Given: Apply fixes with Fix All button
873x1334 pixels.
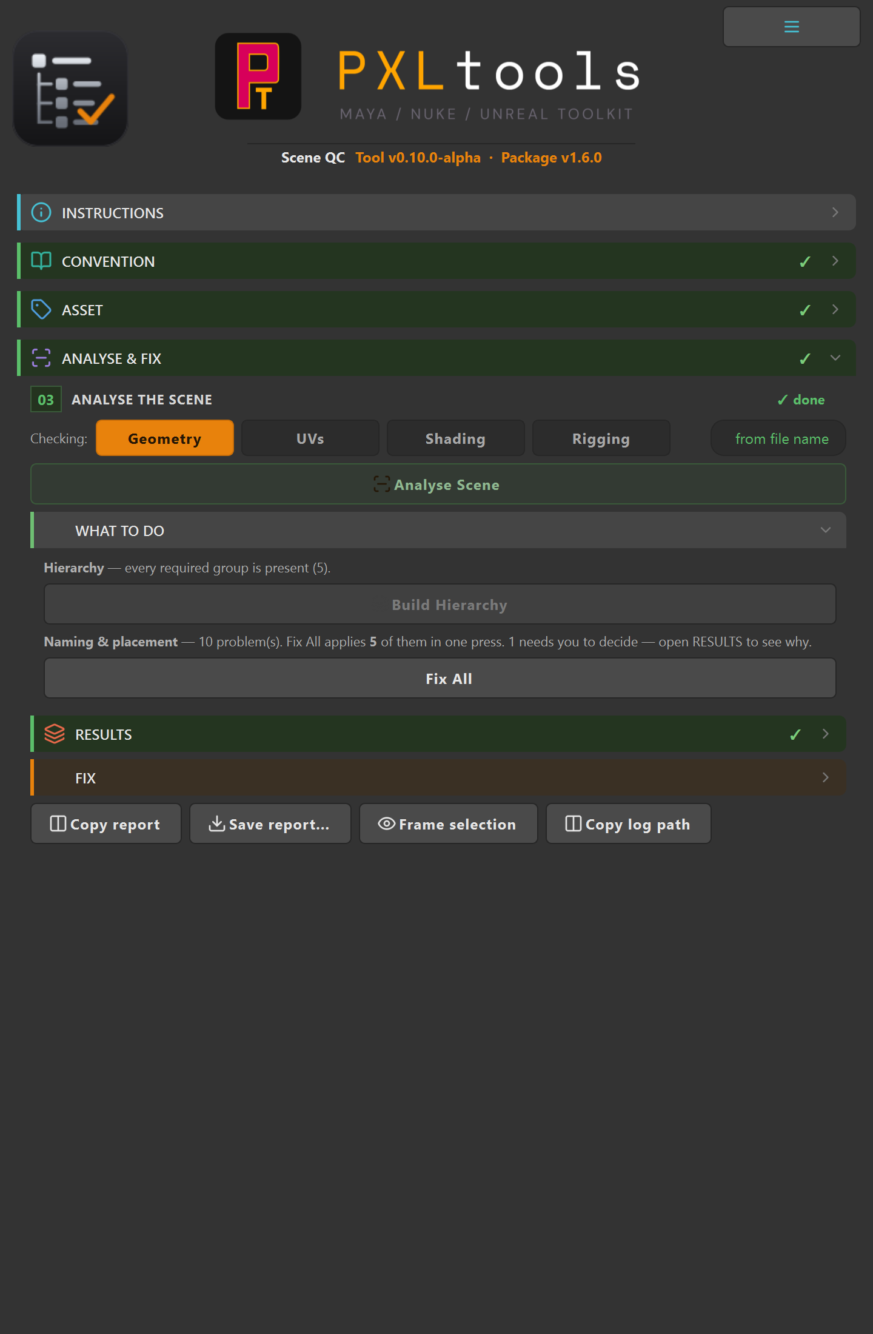Looking at the screenshot, I should tap(440, 679).
